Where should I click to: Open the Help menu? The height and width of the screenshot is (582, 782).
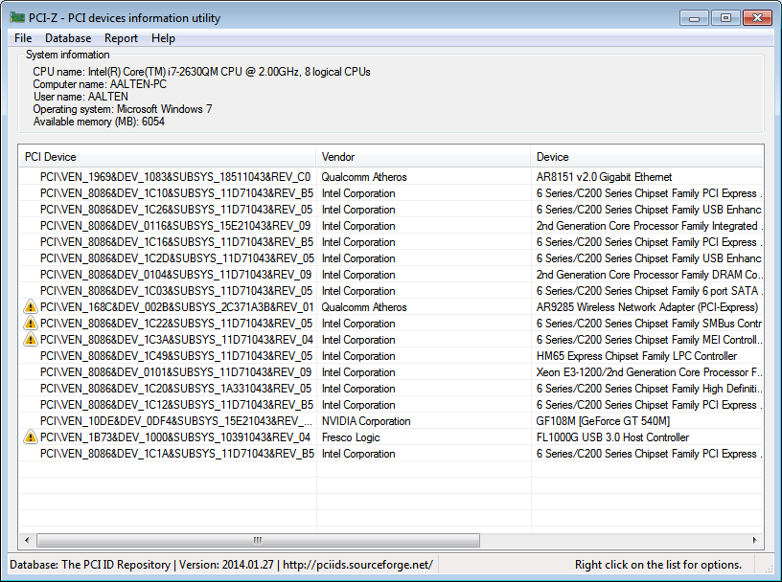point(163,38)
